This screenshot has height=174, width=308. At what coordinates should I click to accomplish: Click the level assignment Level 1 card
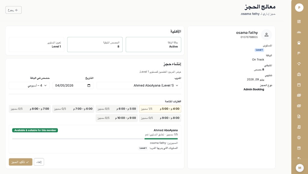[x=36, y=44]
